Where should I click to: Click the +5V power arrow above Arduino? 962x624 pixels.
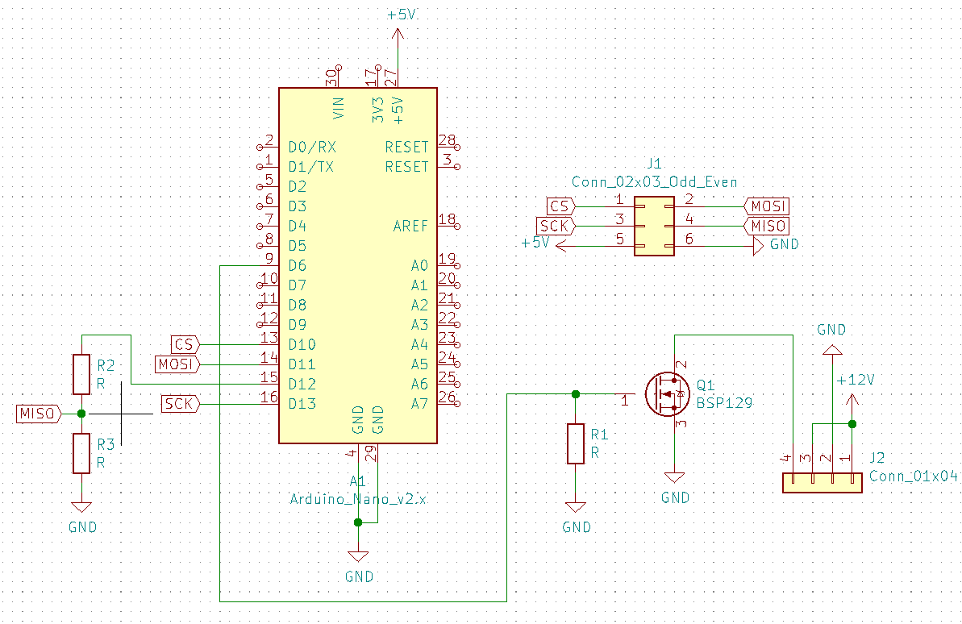click(x=398, y=37)
